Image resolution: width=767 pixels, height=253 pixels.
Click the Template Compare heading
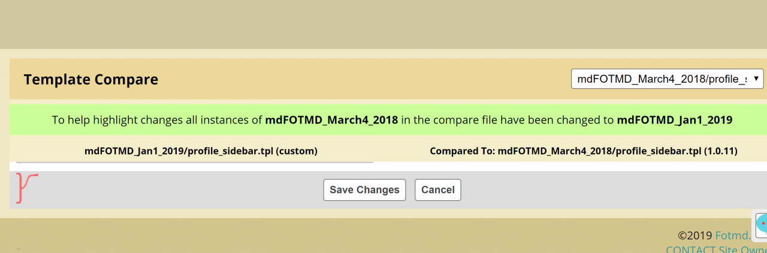click(x=91, y=79)
